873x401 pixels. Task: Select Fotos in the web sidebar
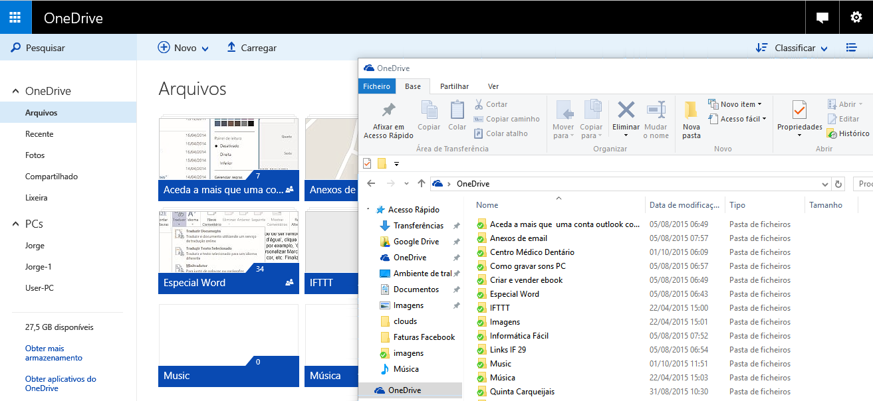point(35,155)
